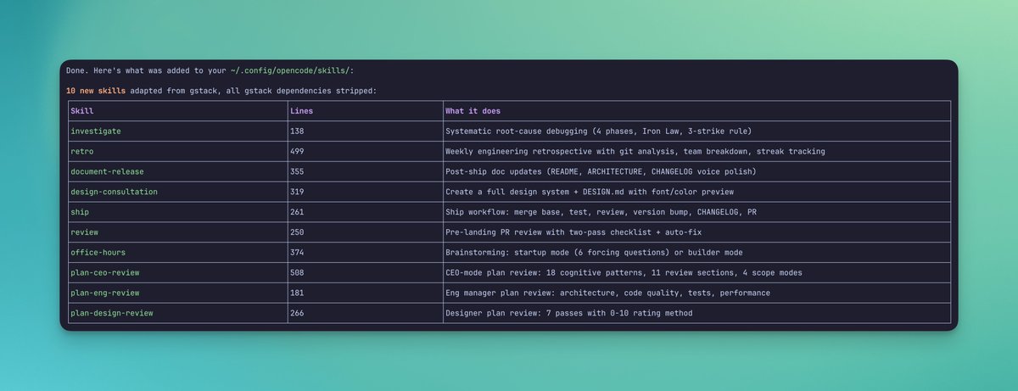Select 'CEO-mode plan review' description
The width and height of the screenshot is (1018, 391).
pos(624,273)
